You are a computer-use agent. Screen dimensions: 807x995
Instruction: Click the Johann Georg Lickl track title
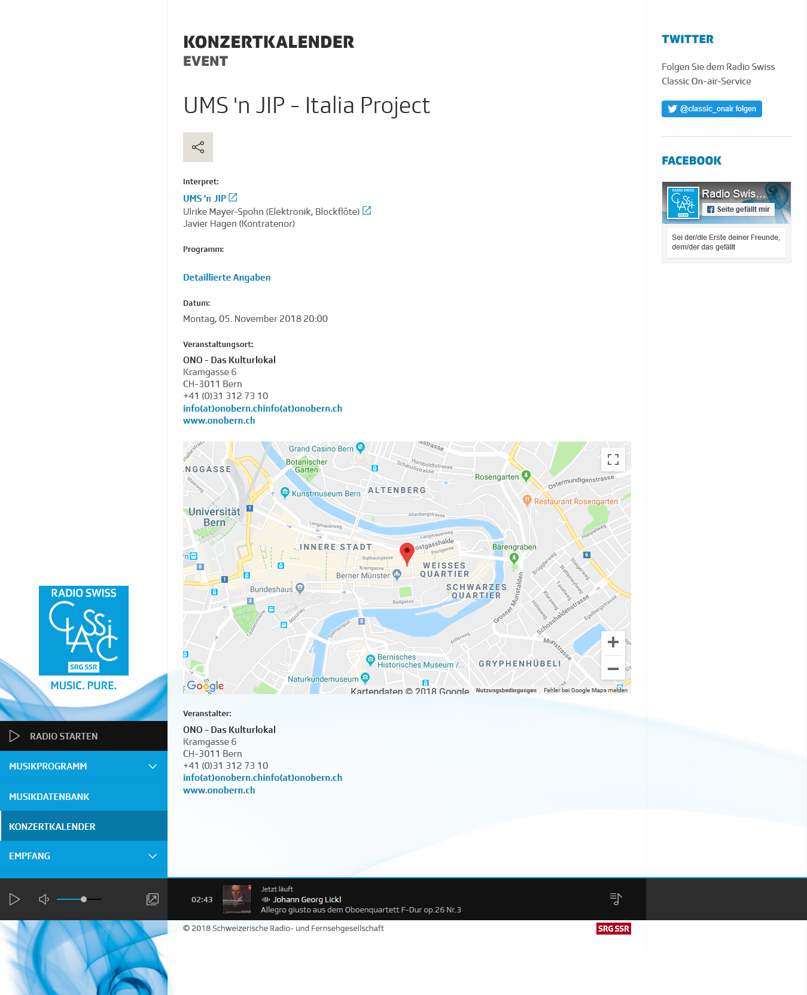[307, 899]
